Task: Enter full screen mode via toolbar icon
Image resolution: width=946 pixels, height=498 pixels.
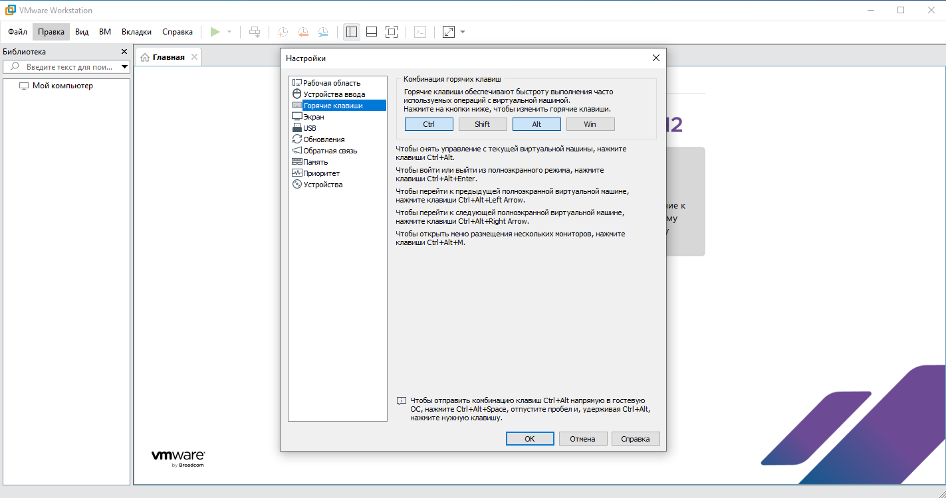Action: (392, 32)
